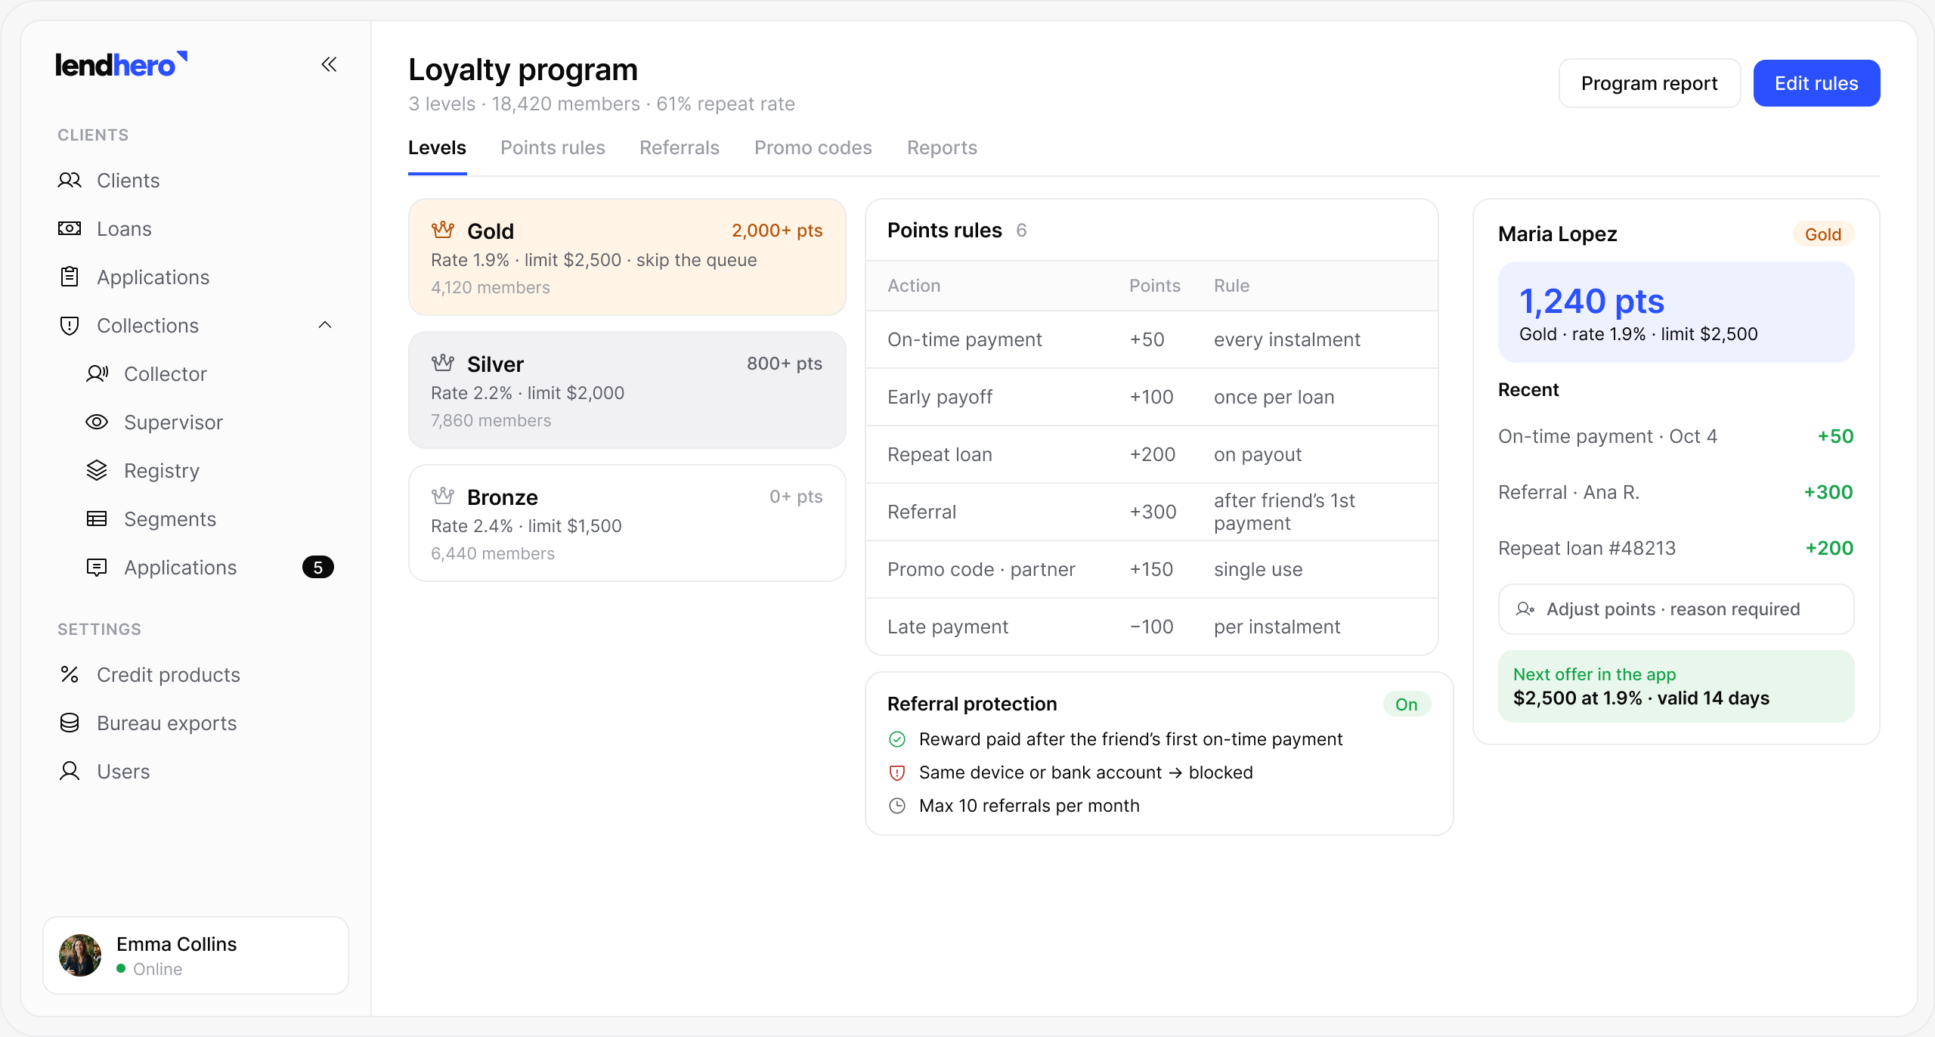Click the green check icon for reward rule
Image resolution: width=1935 pixels, height=1037 pixels.
click(897, 739)
